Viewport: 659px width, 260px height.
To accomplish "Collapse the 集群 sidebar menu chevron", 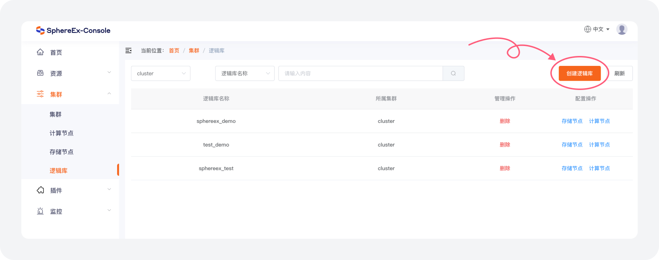I will 109,94.
